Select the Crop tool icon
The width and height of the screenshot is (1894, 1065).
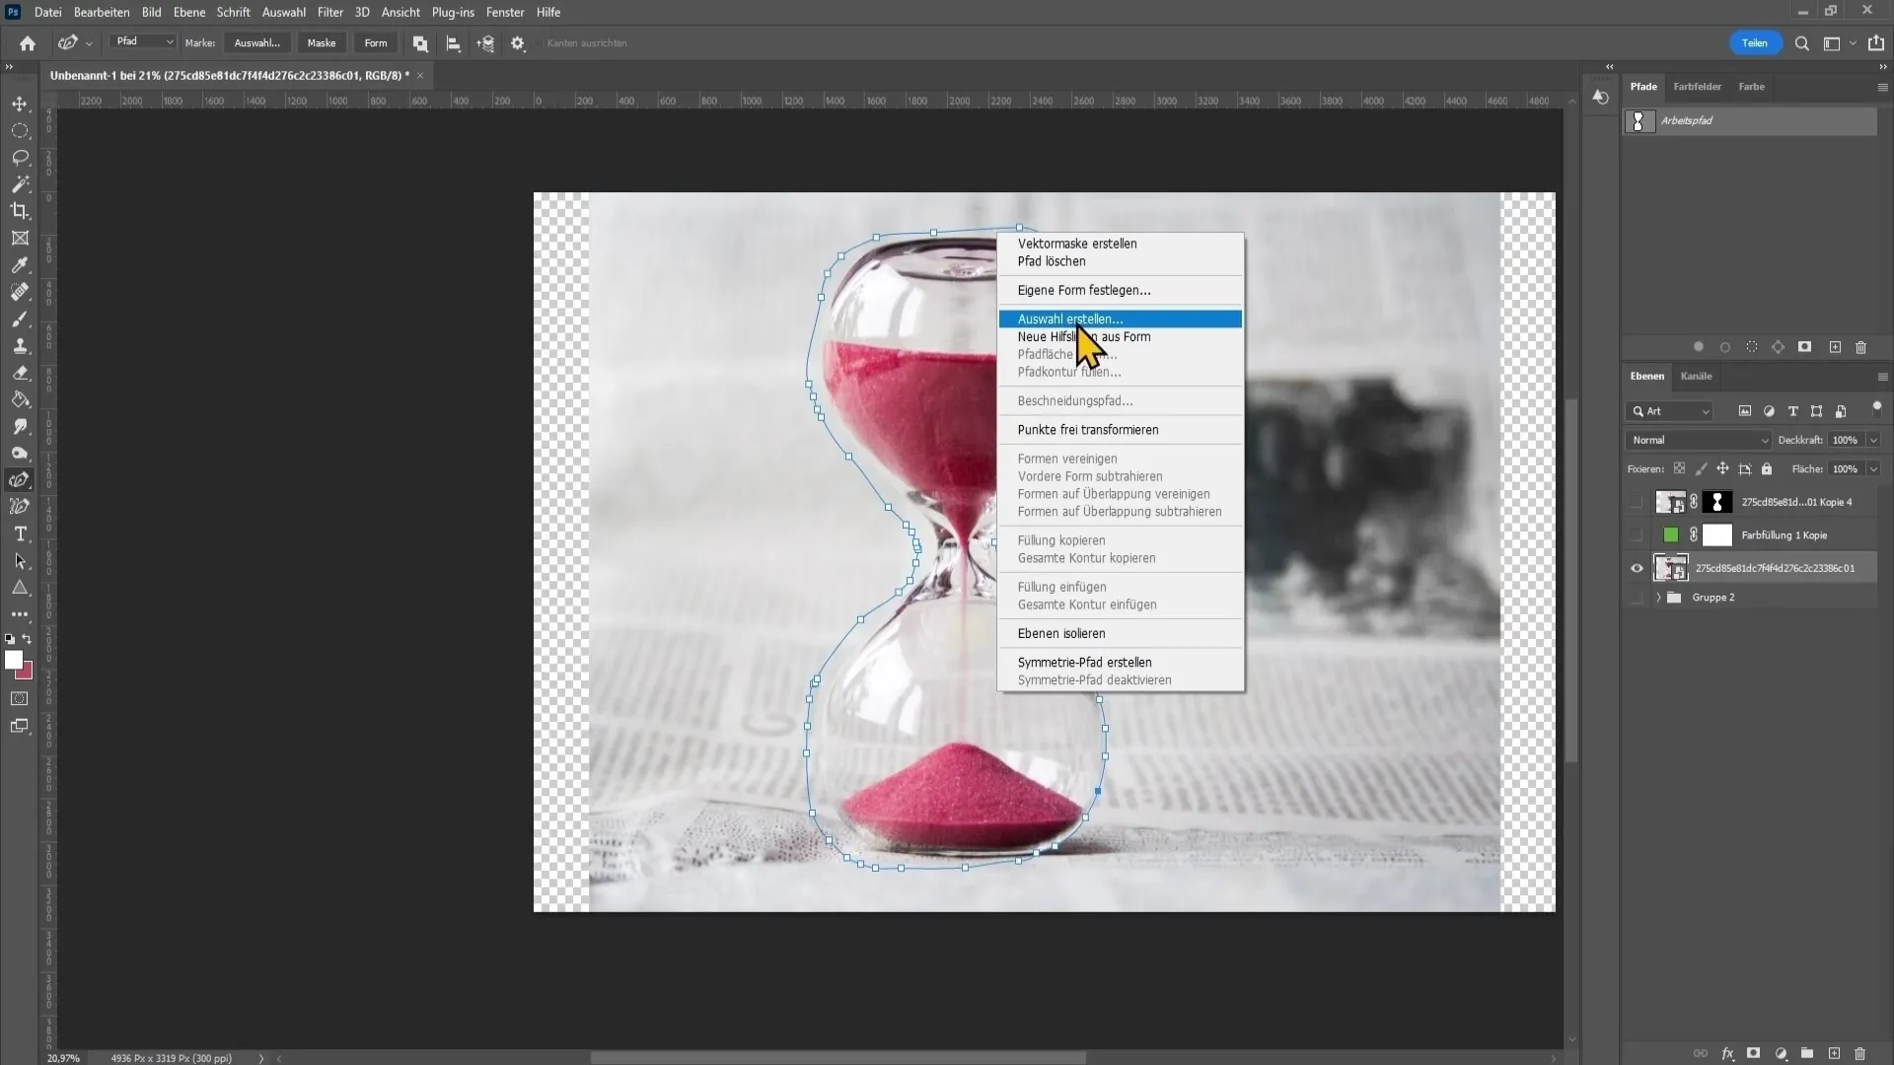click(x=20, y=209)
